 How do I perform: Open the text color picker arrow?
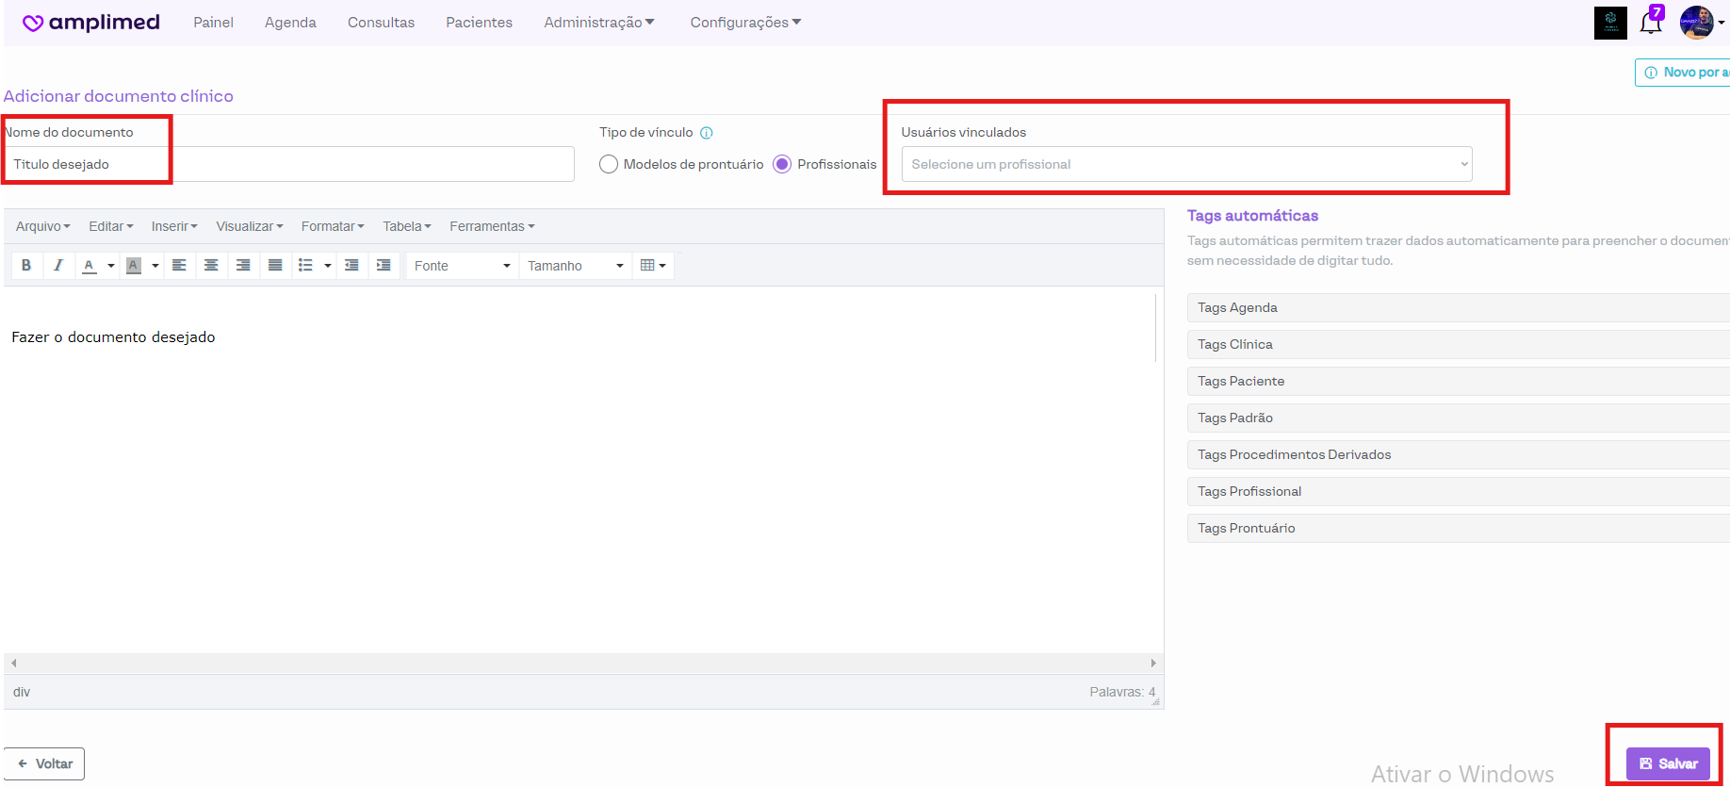(x=111, y=266)
